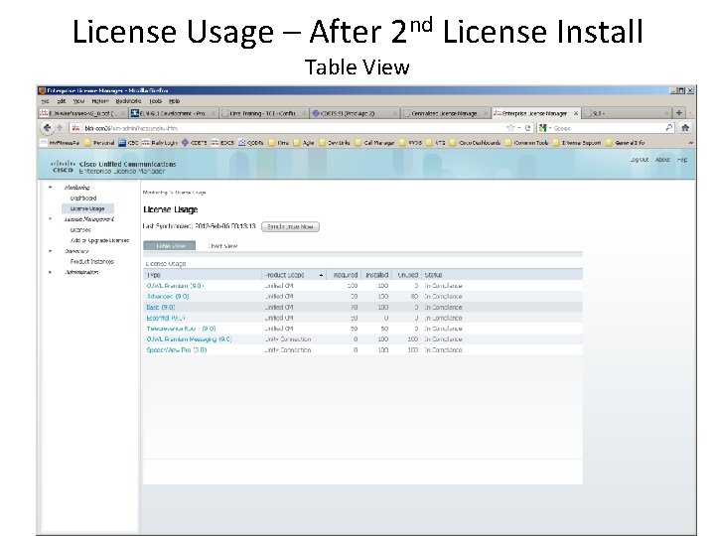Open the Personal bookmarks folder
The width and height of the screenshot is (715, 536).
coord(100,143)
